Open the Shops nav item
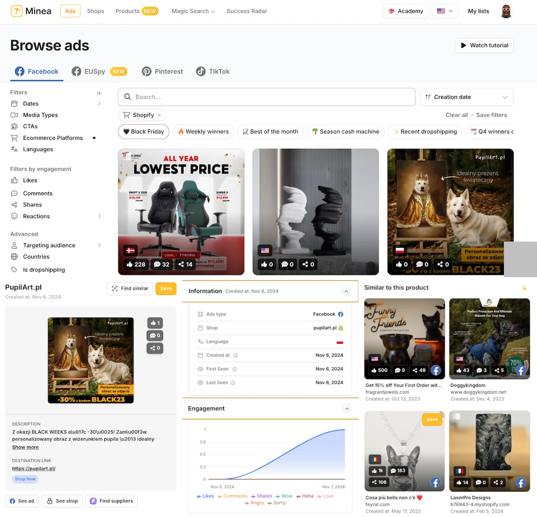Image resolution: width=537 pixels, height=517 pixels. 95,11
